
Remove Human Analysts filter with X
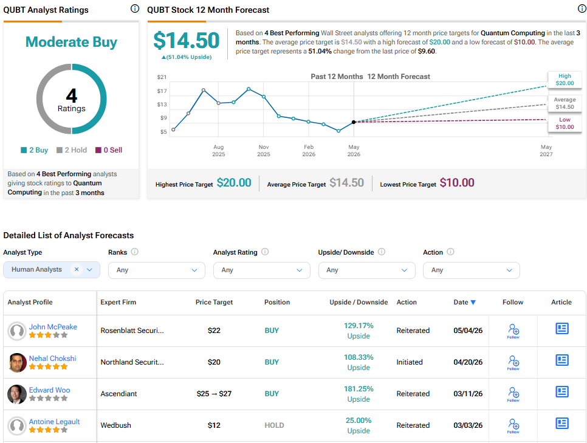point(77,269)
